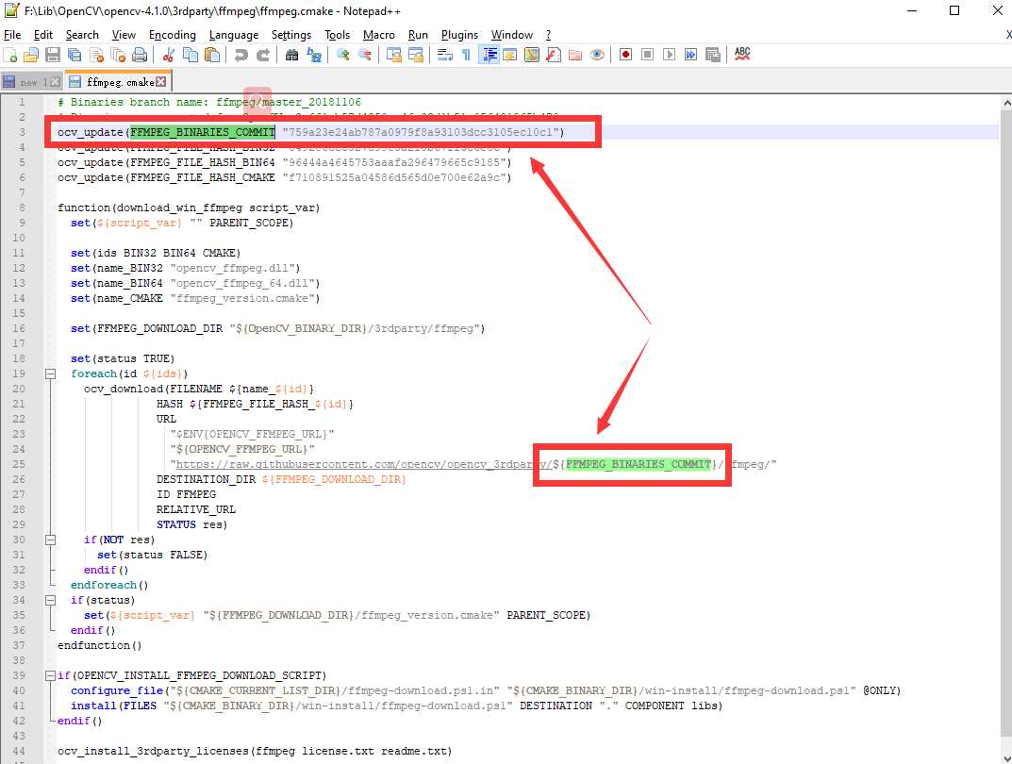Open the Language menu
1012x764 pixels.
pos(234,35)
